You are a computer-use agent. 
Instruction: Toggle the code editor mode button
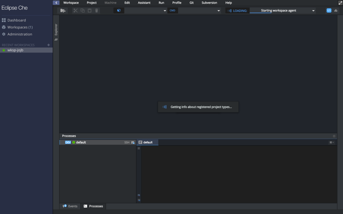[x=329, y=10]
